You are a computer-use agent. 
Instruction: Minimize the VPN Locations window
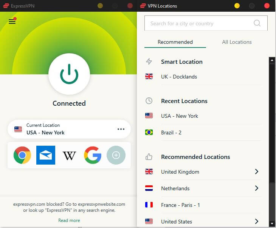pos(237,6)
